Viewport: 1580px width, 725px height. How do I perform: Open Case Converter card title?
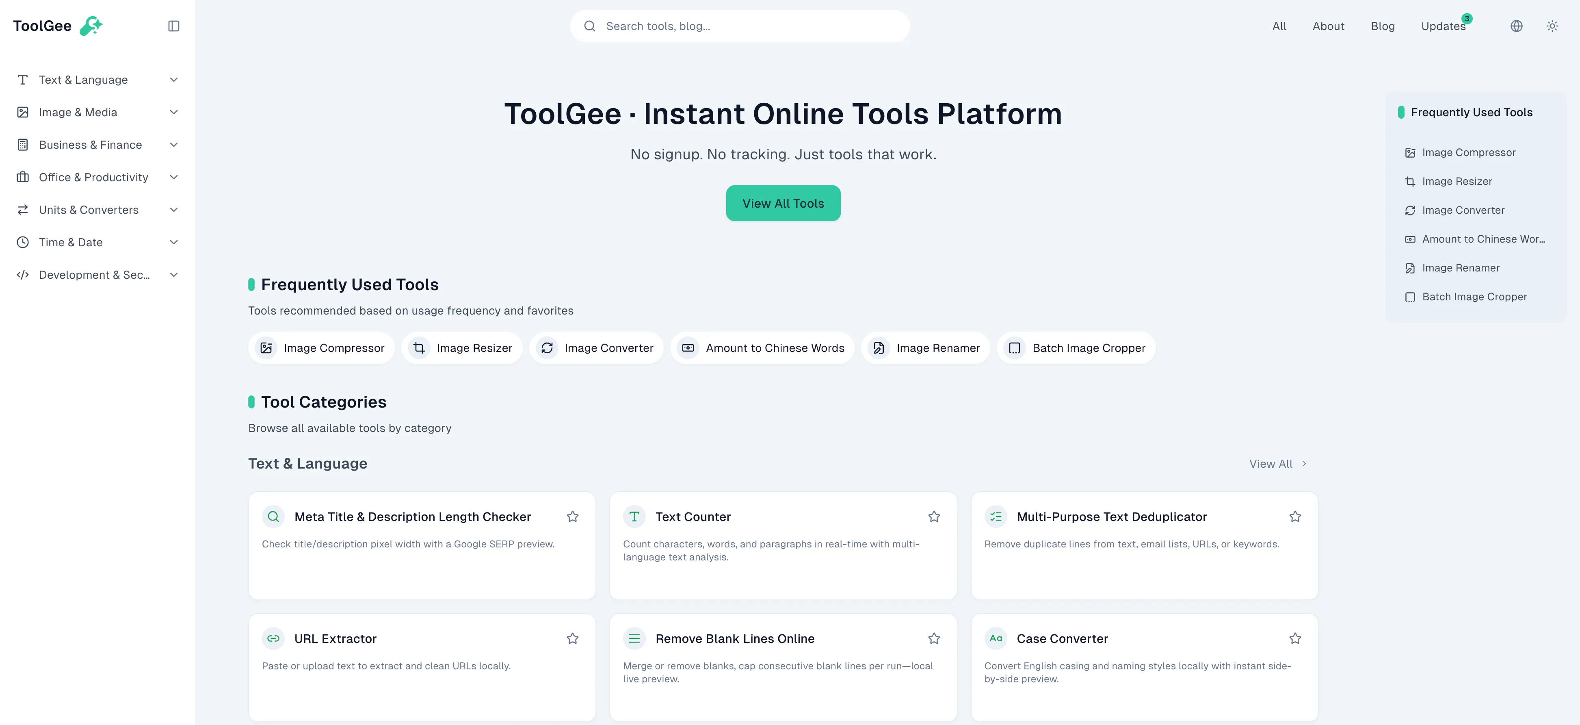click(1062, 638)
